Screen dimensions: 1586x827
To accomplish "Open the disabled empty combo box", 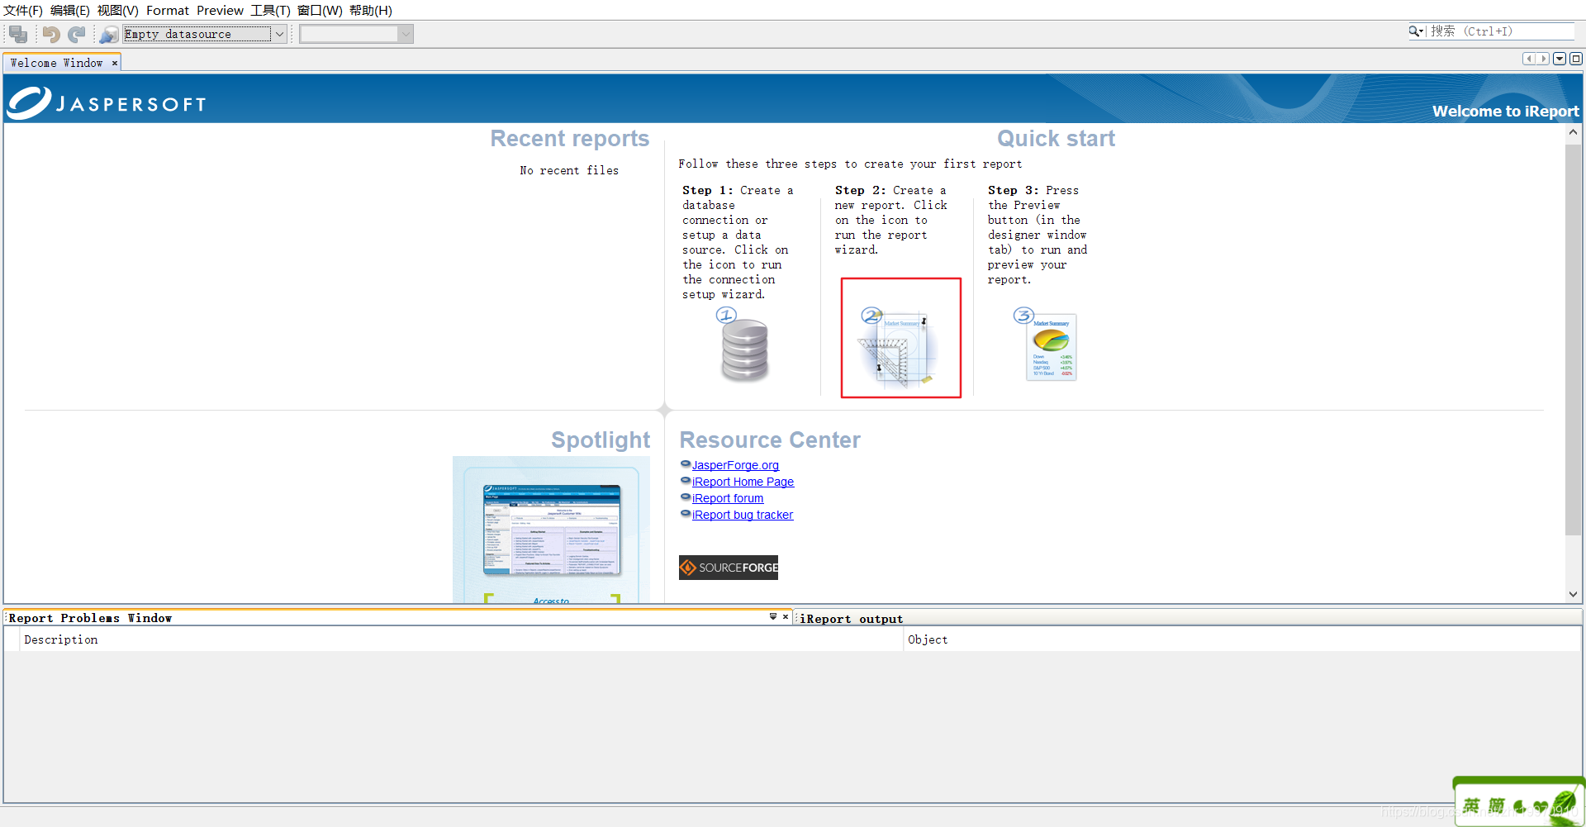I will (356, 34).
